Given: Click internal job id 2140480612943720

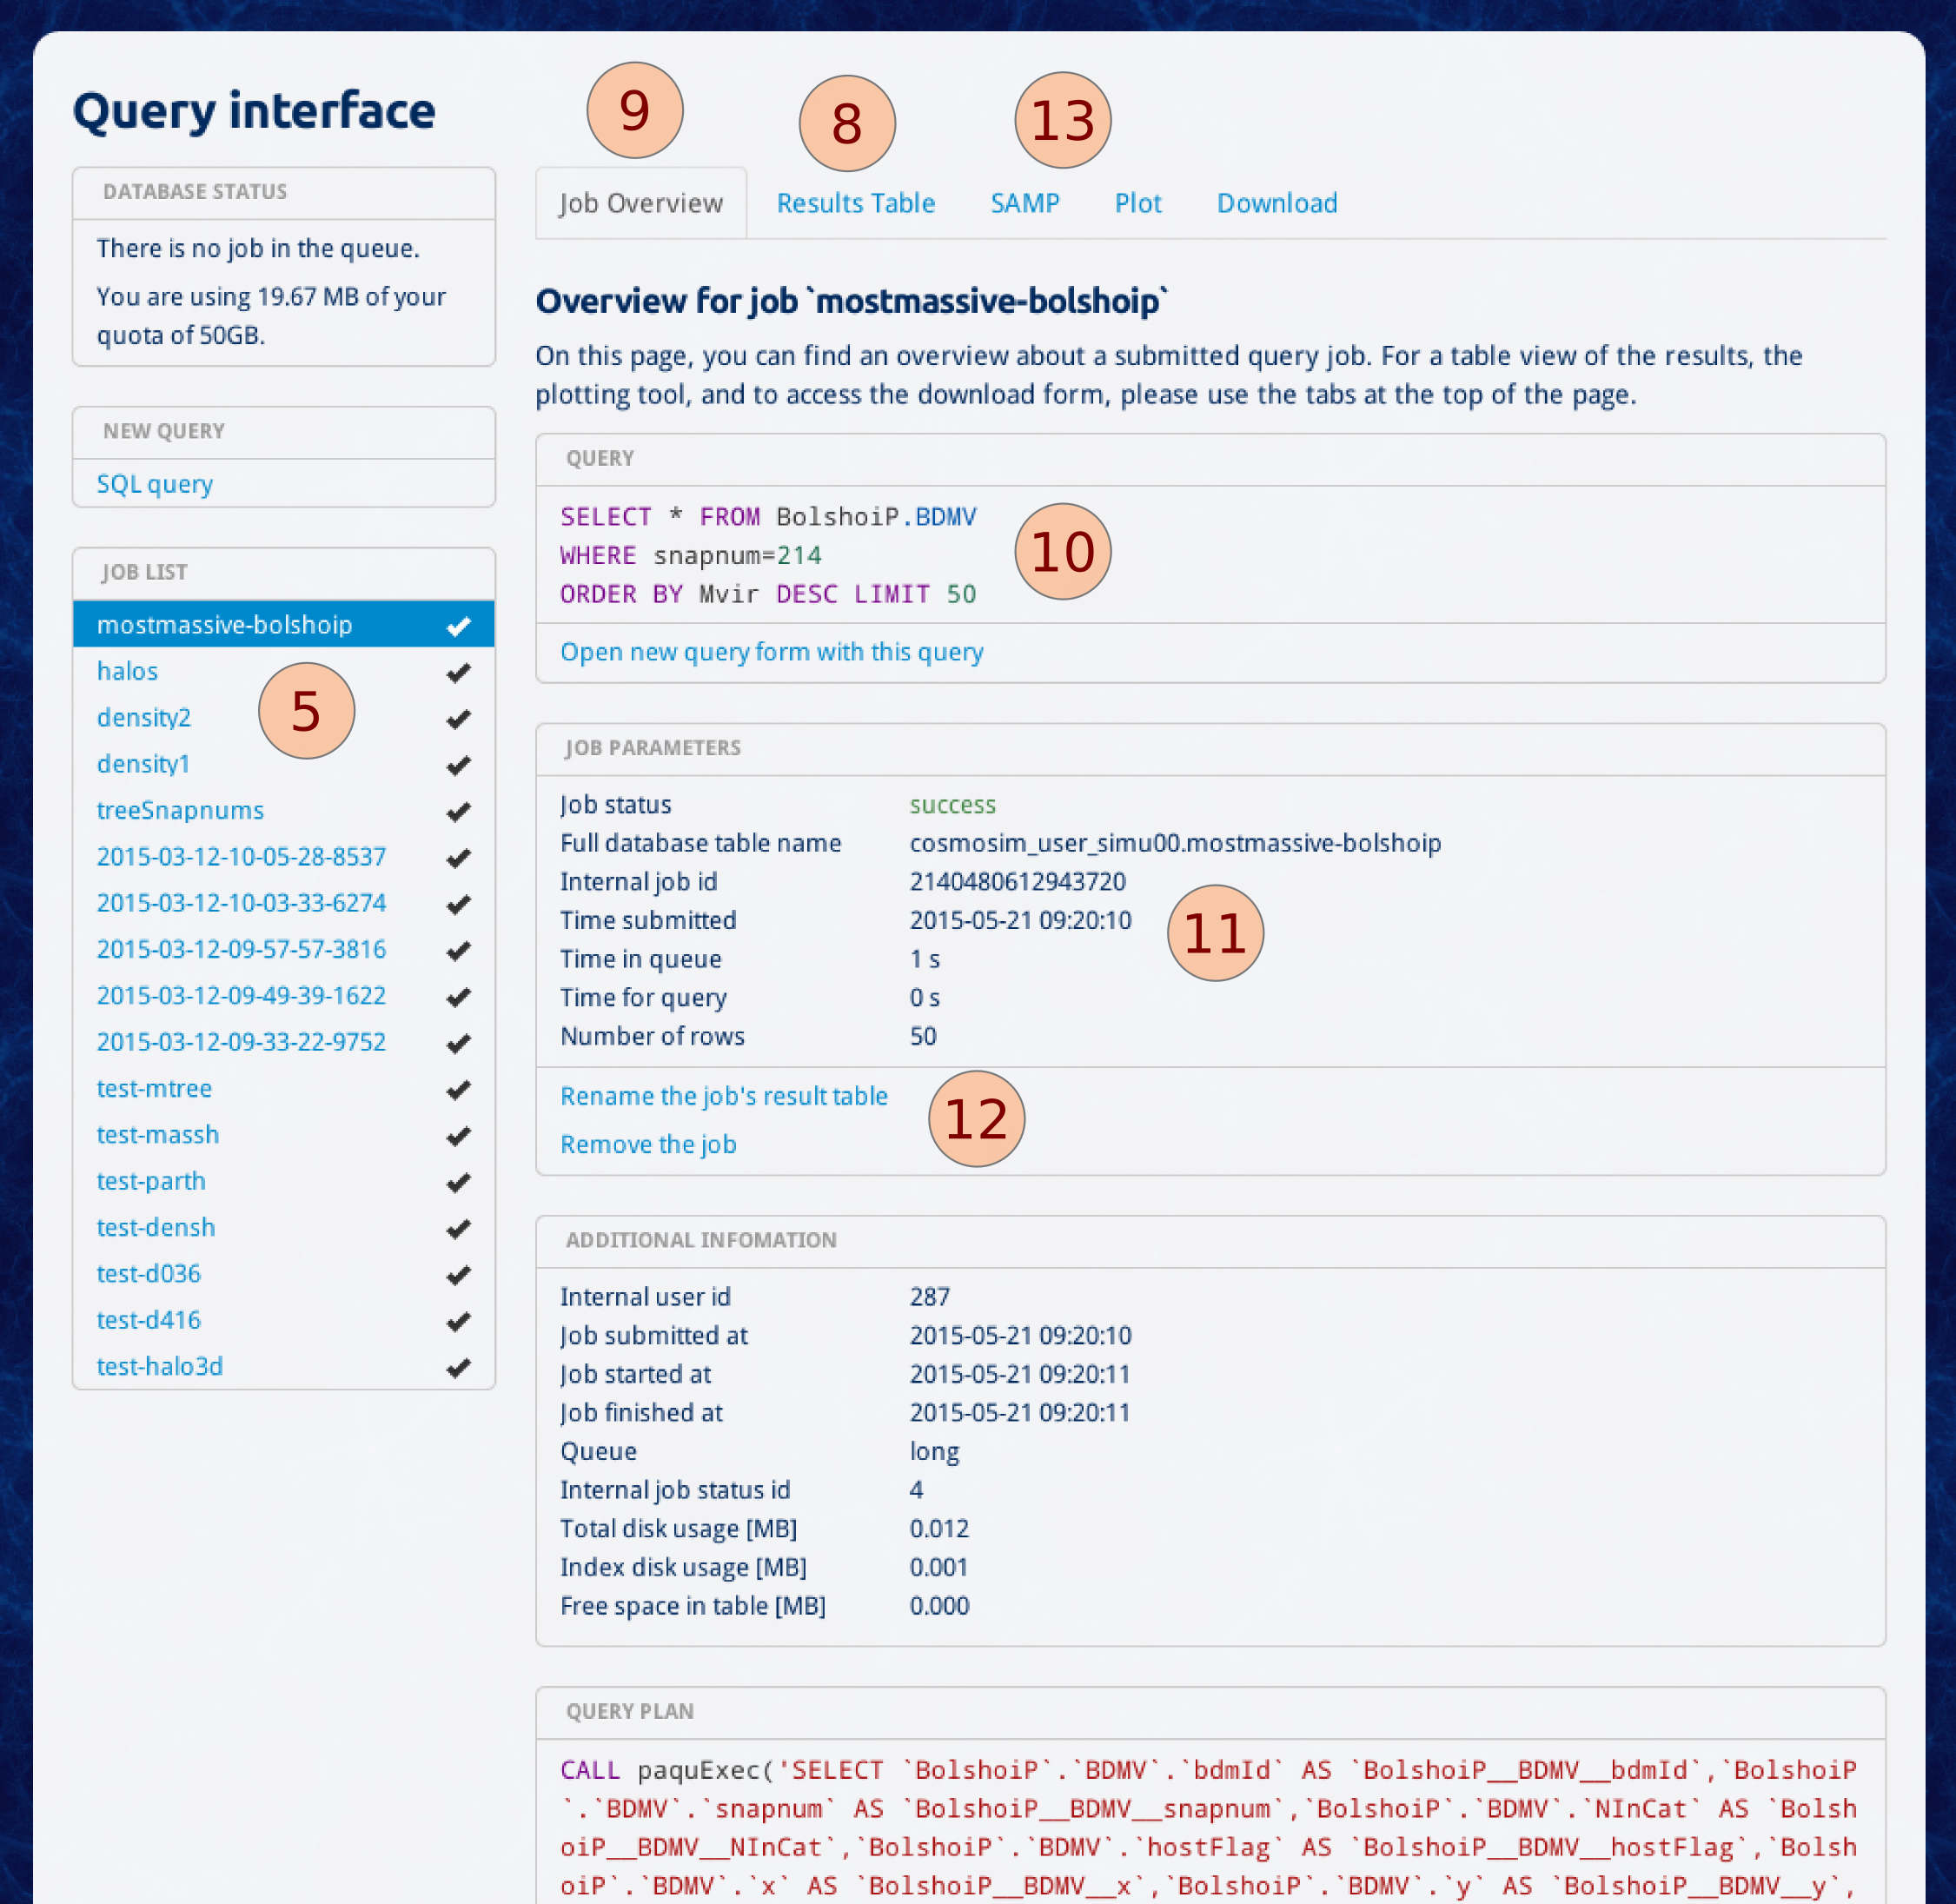Looking at the screenshot, I should tap(1017, 882).
